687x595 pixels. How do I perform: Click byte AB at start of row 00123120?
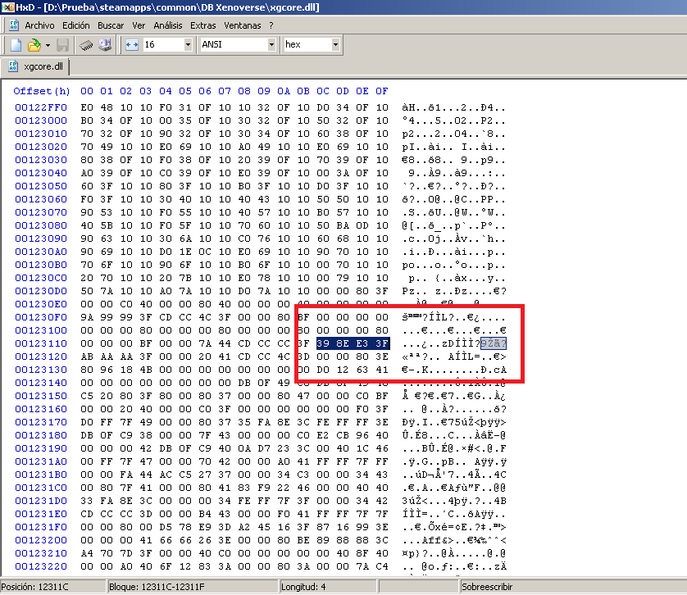pyautogui.click(x=87, y=357)
